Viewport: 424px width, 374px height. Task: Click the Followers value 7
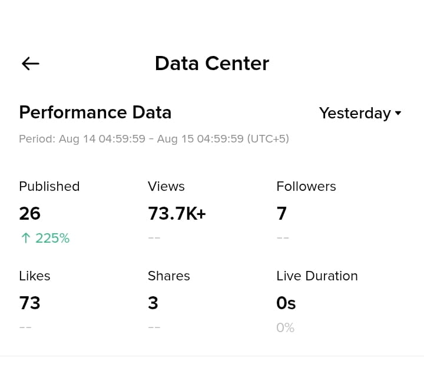click(x=281, y=213)
